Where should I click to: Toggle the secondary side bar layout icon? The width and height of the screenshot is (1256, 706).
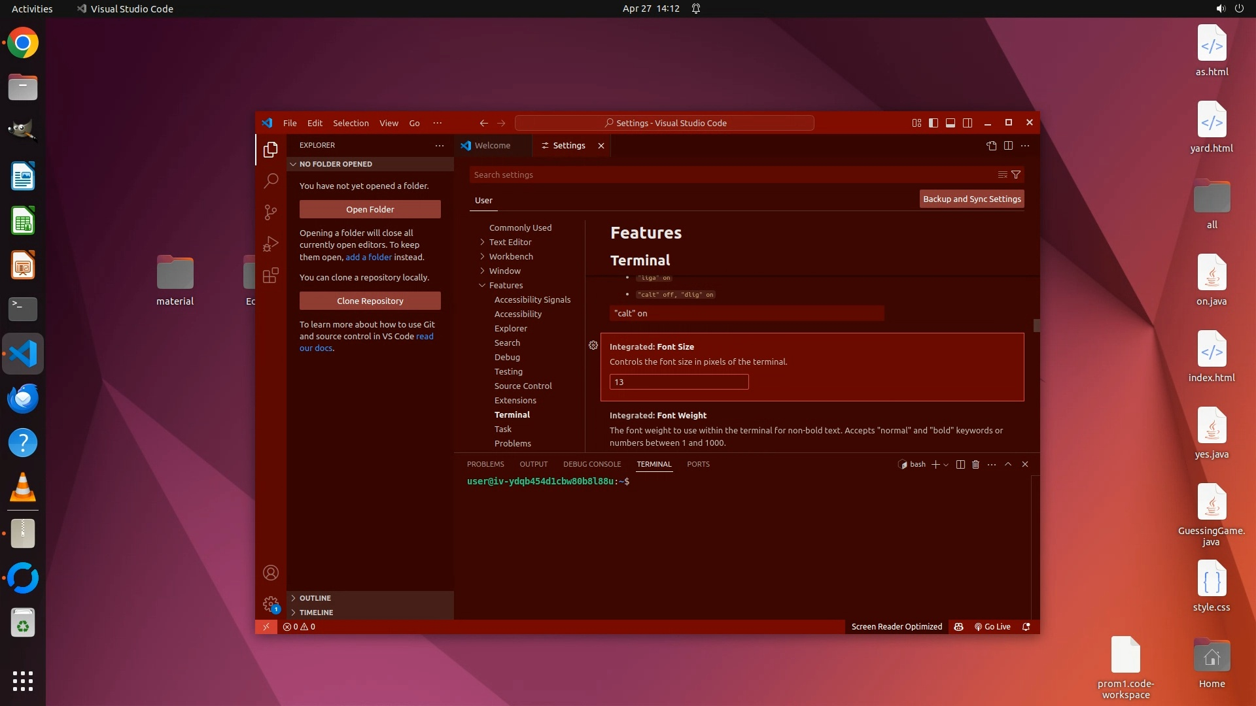tap(968, 123)
